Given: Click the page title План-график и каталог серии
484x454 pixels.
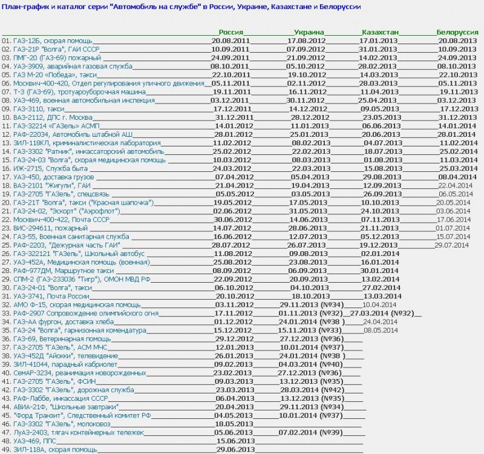Looking at the screenshot, I should pos(181,7).
